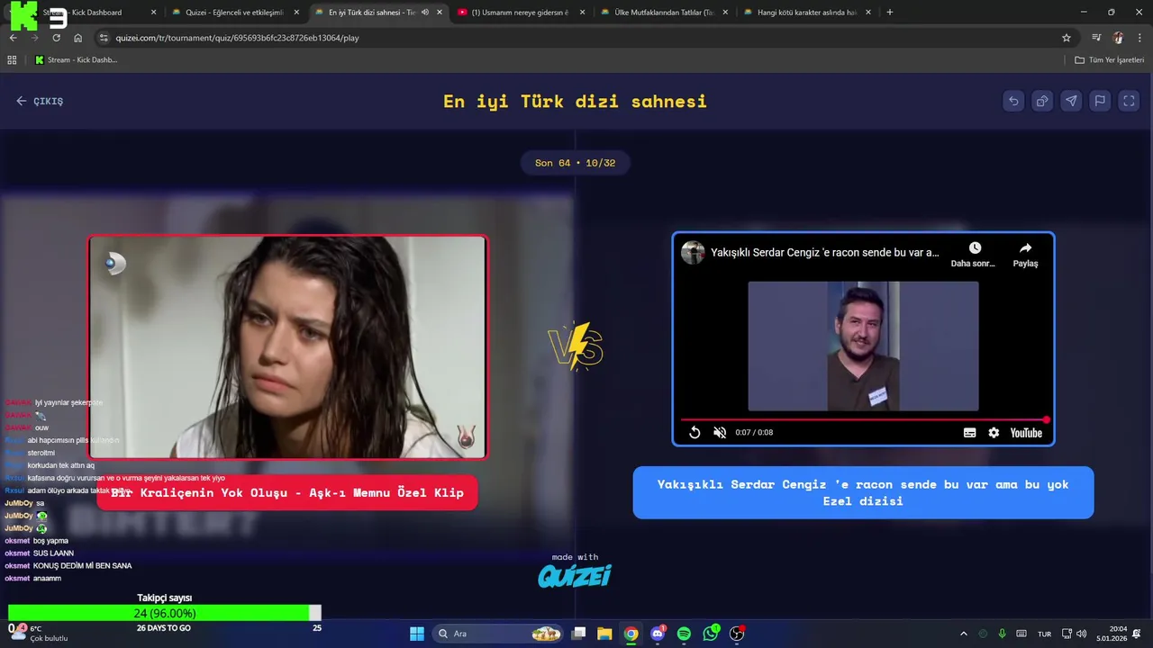
Task: Open the apps grid in bookmarks bar
Action: tap(12, 60)
